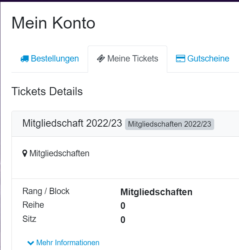Viewport: 239px width, 250px height.
Task: Select the Rang / Block label
Action: [46, 191]
